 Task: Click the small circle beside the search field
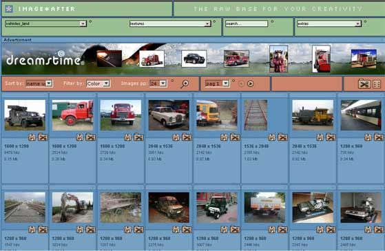tap(272, 21)
